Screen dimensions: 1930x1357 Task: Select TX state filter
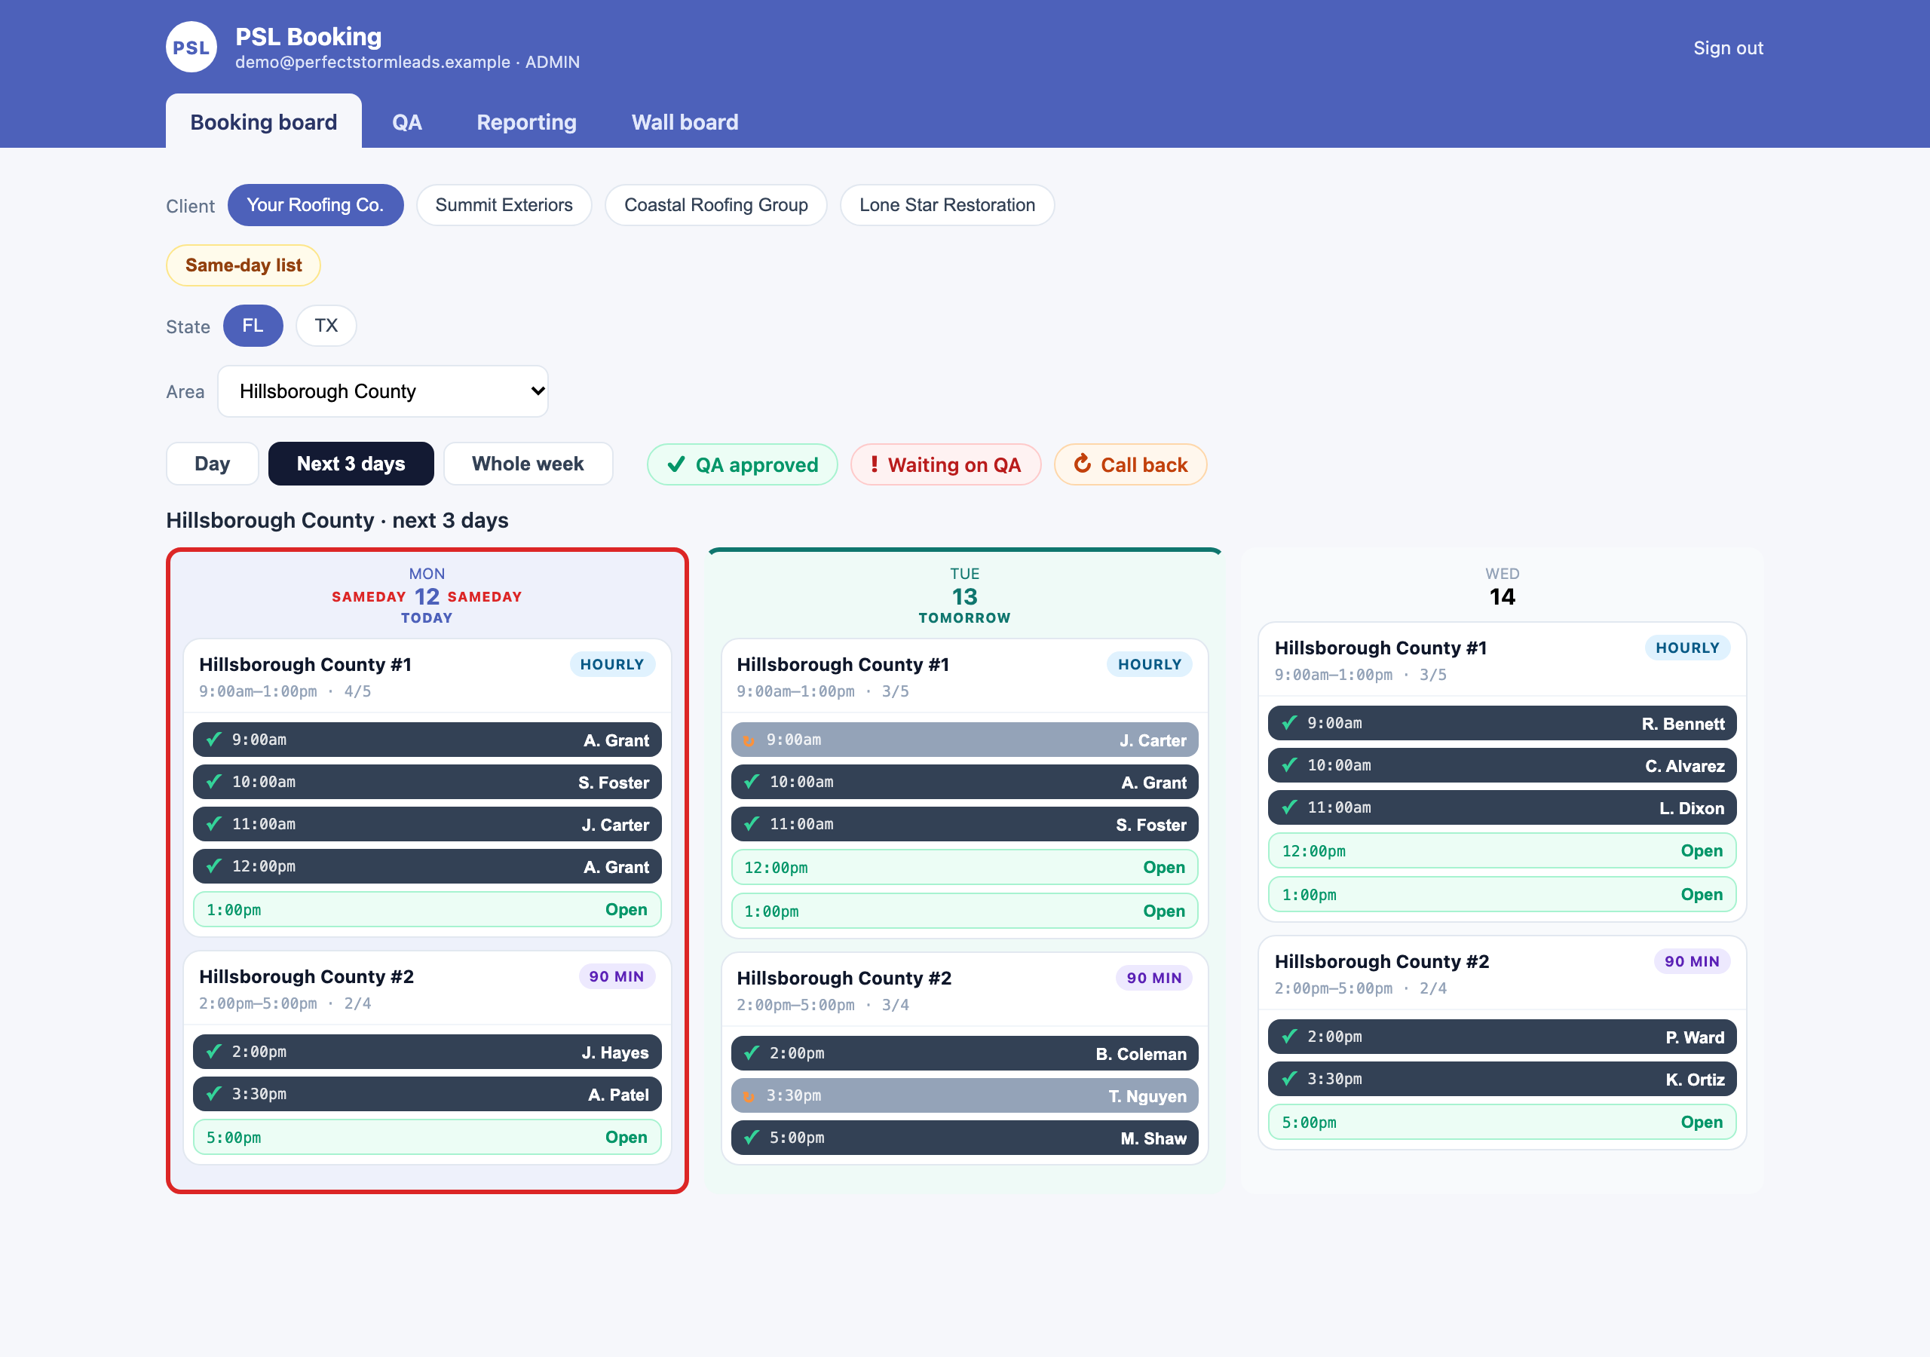pyautogui.click(x=326, y=326)
